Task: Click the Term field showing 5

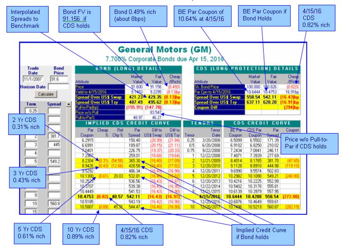Action: 31,162
